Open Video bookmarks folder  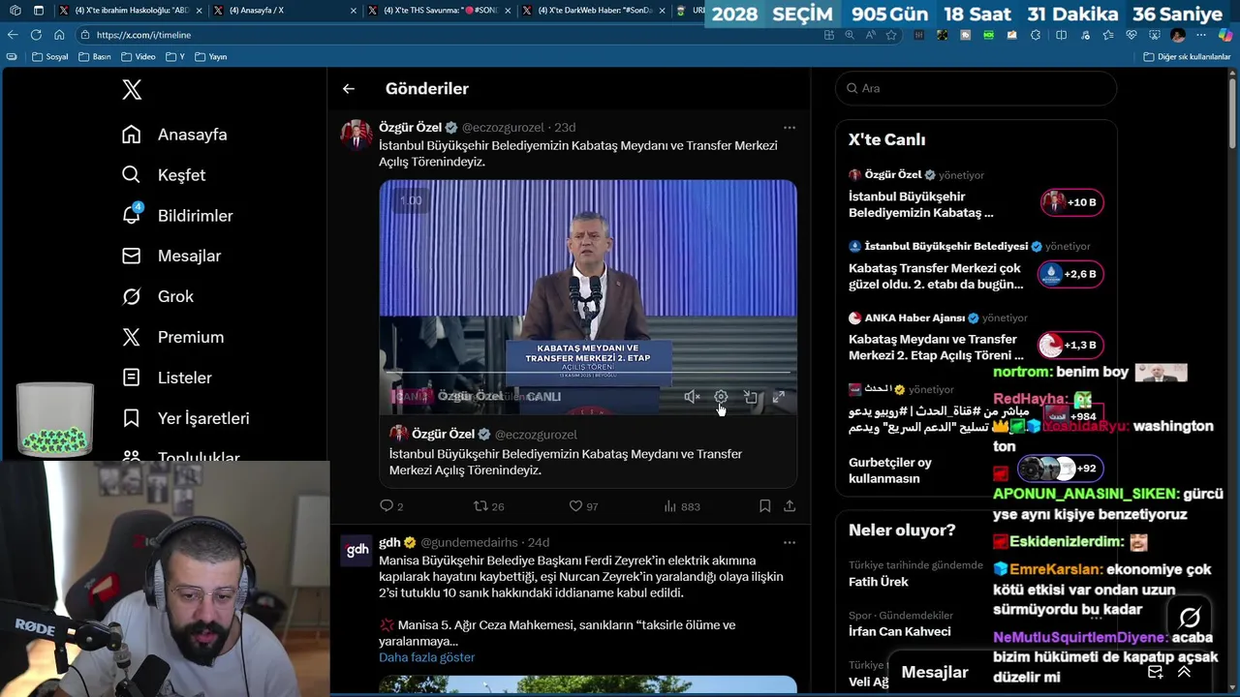tap(138, 57)
